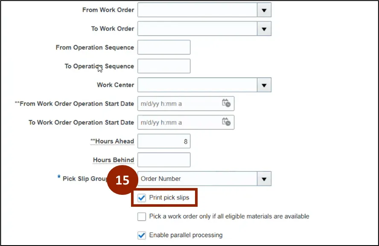Expand the To Work Order dropdown
The image size is (379, 246).
pyautogui.click(x=264, y=29)
